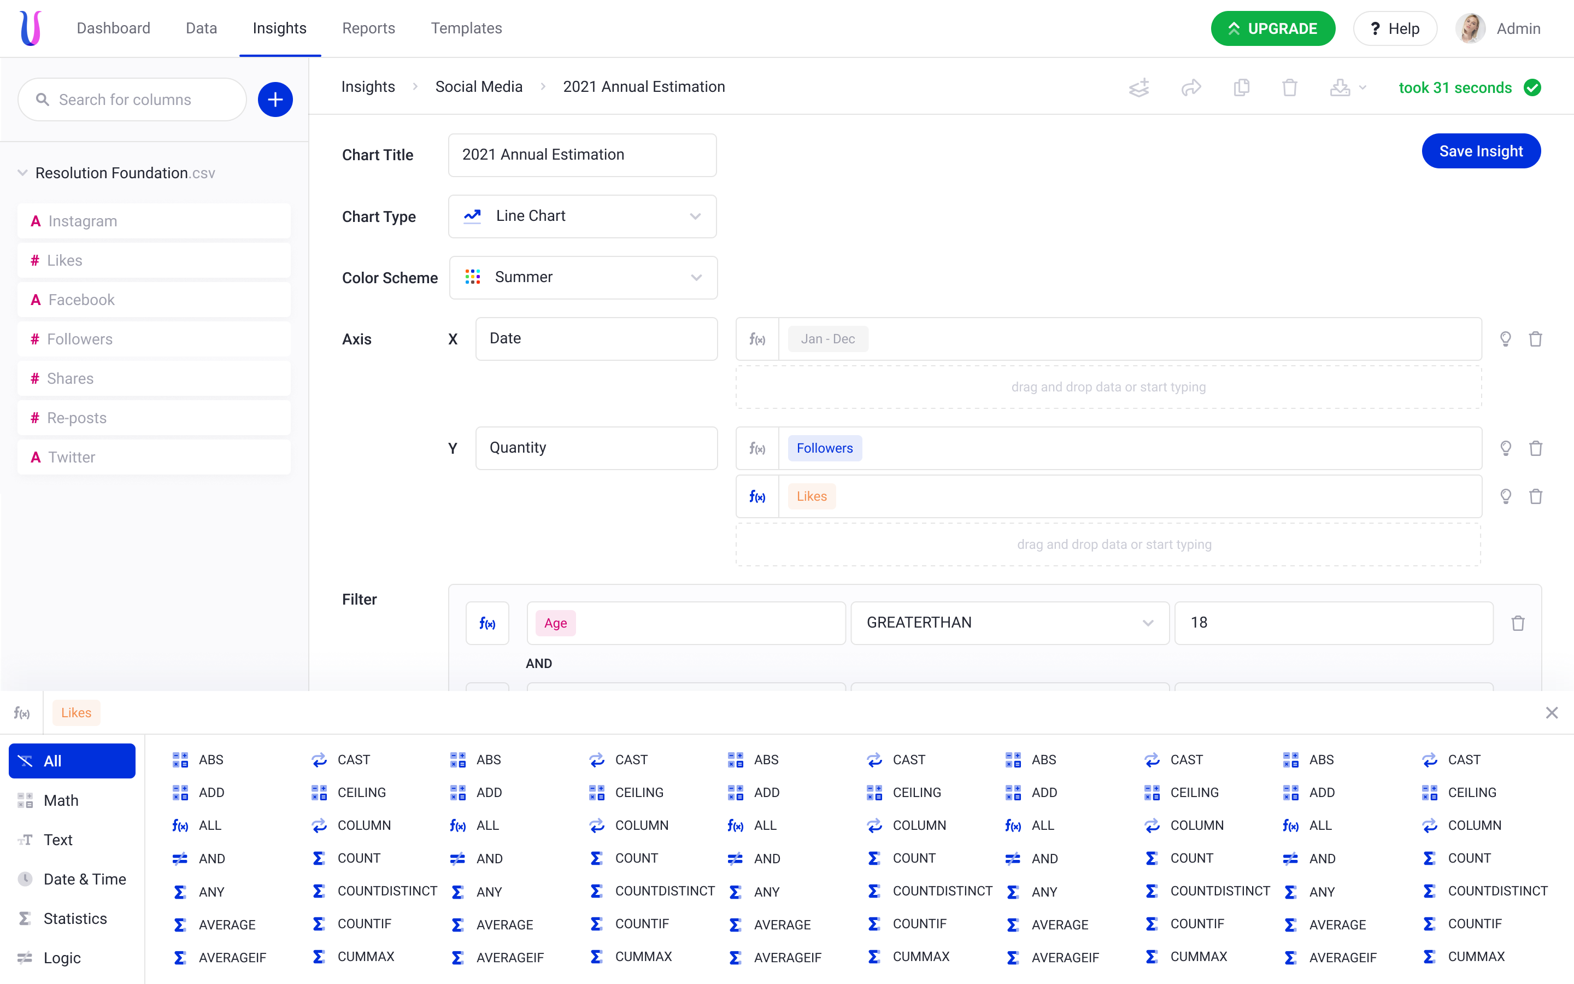1574x984 pixels.
Task: Open the Chart Type dropdown
Action: click(582, 216)
